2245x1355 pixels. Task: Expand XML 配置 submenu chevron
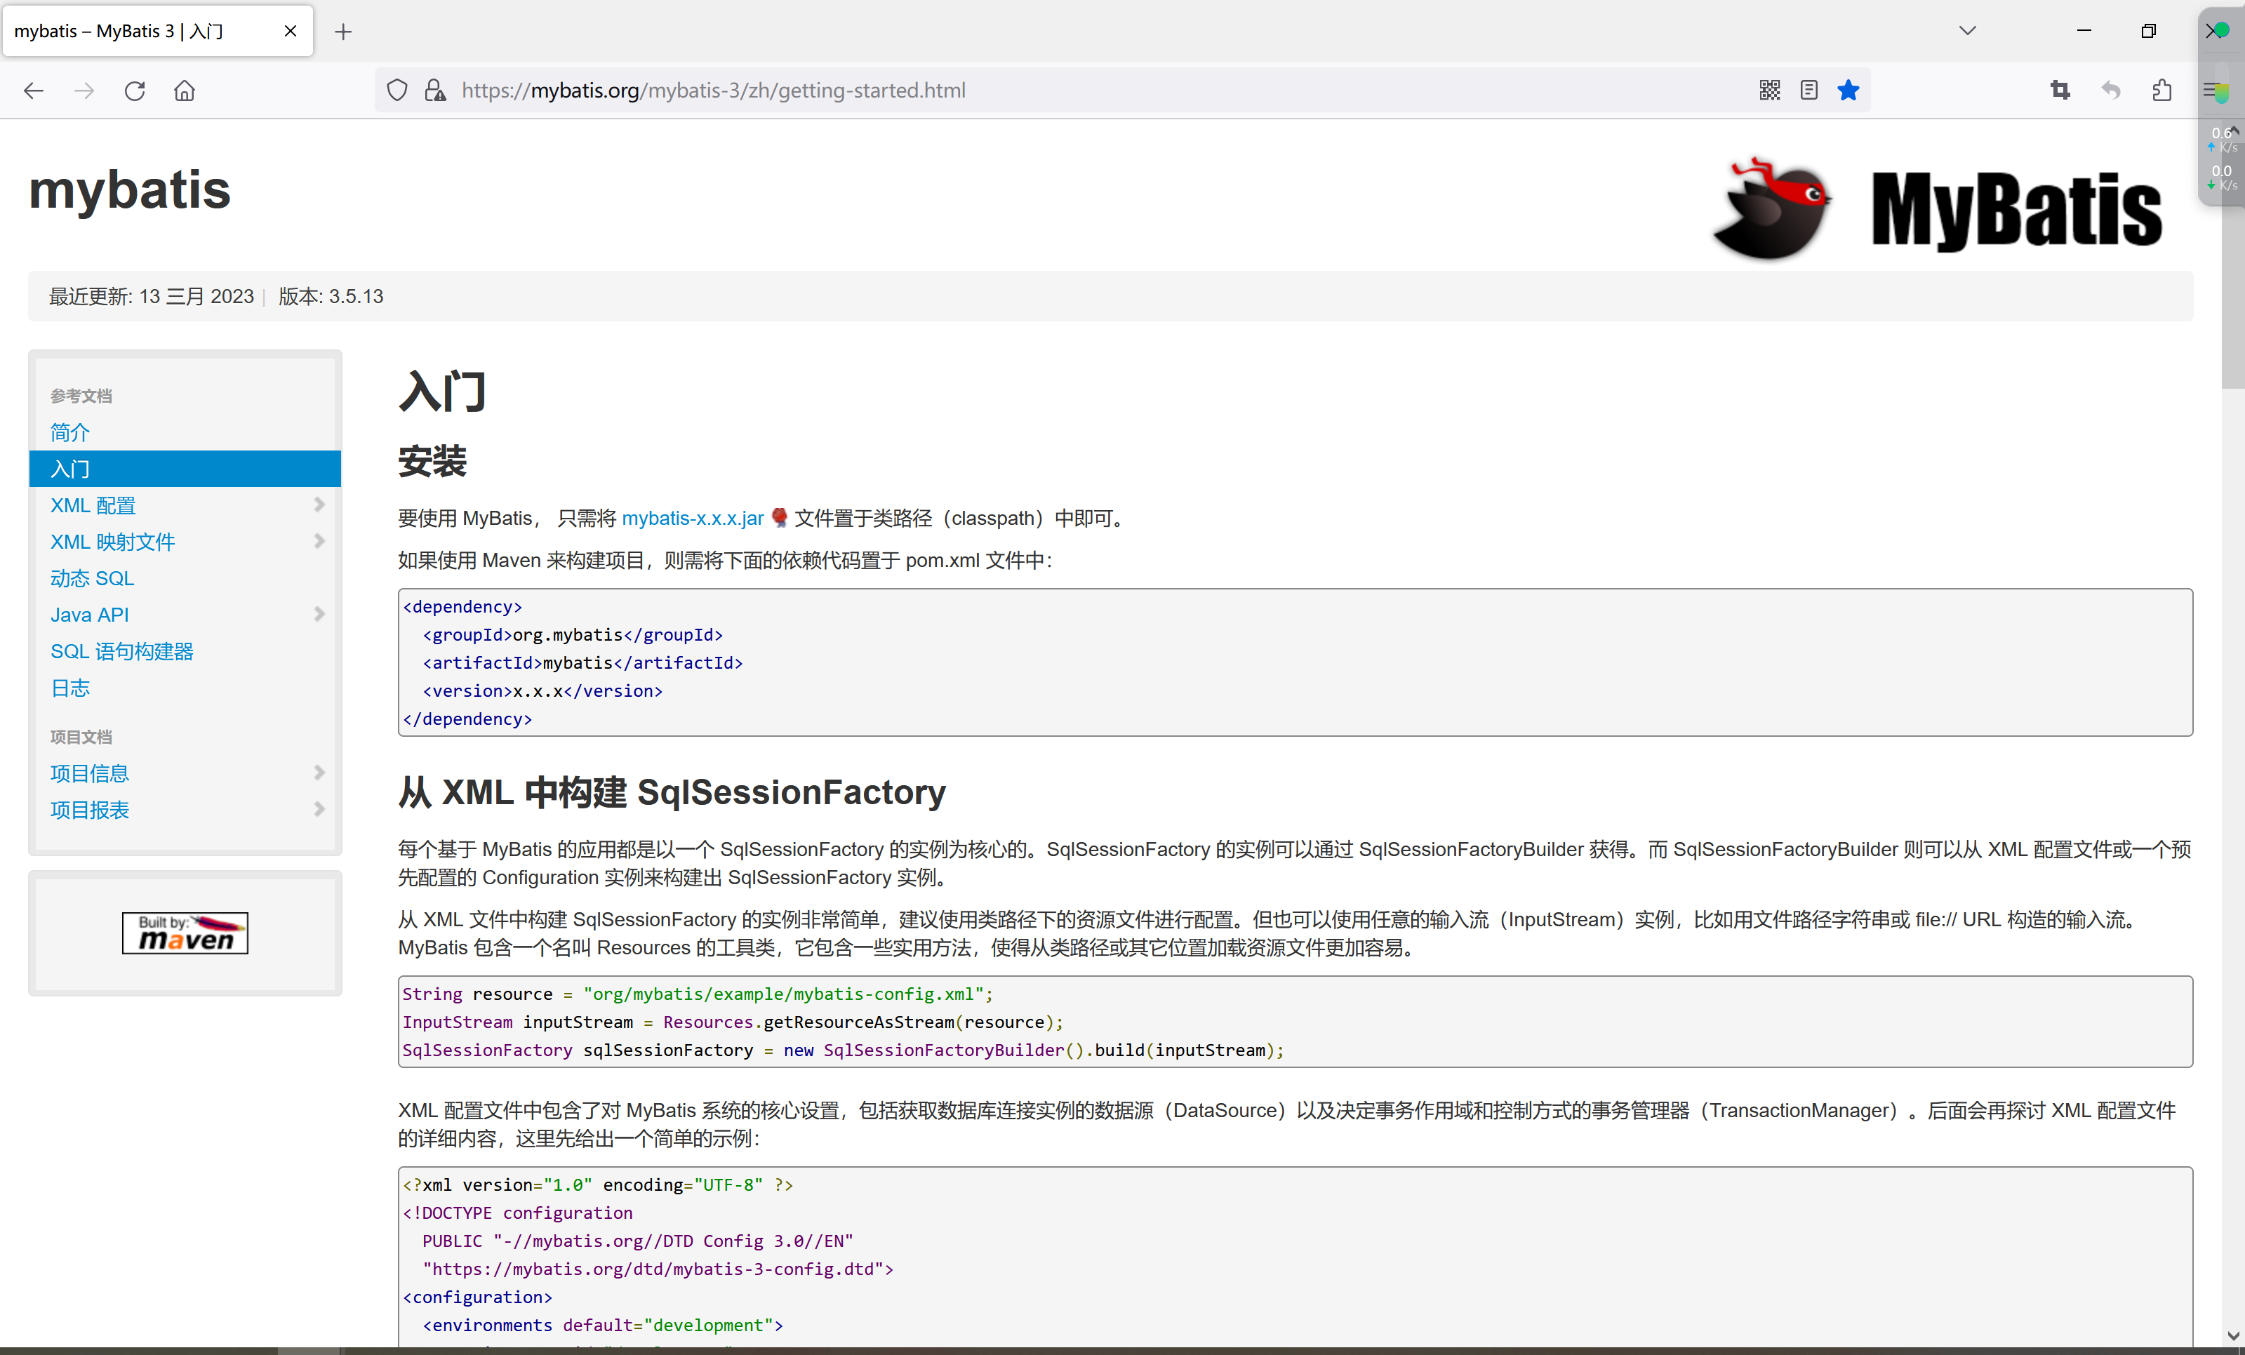tap(319, 505)
